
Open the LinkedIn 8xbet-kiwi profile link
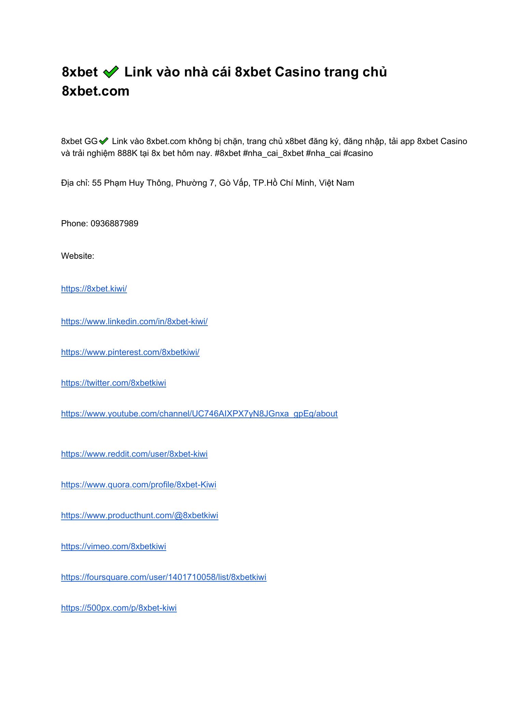pyautogui.click(x=134, y=322)
